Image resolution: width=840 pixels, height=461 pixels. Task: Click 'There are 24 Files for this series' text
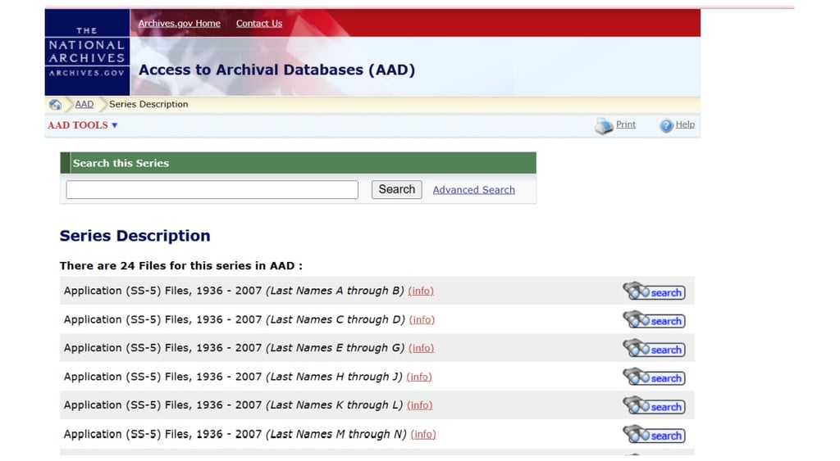click(181, 266)
